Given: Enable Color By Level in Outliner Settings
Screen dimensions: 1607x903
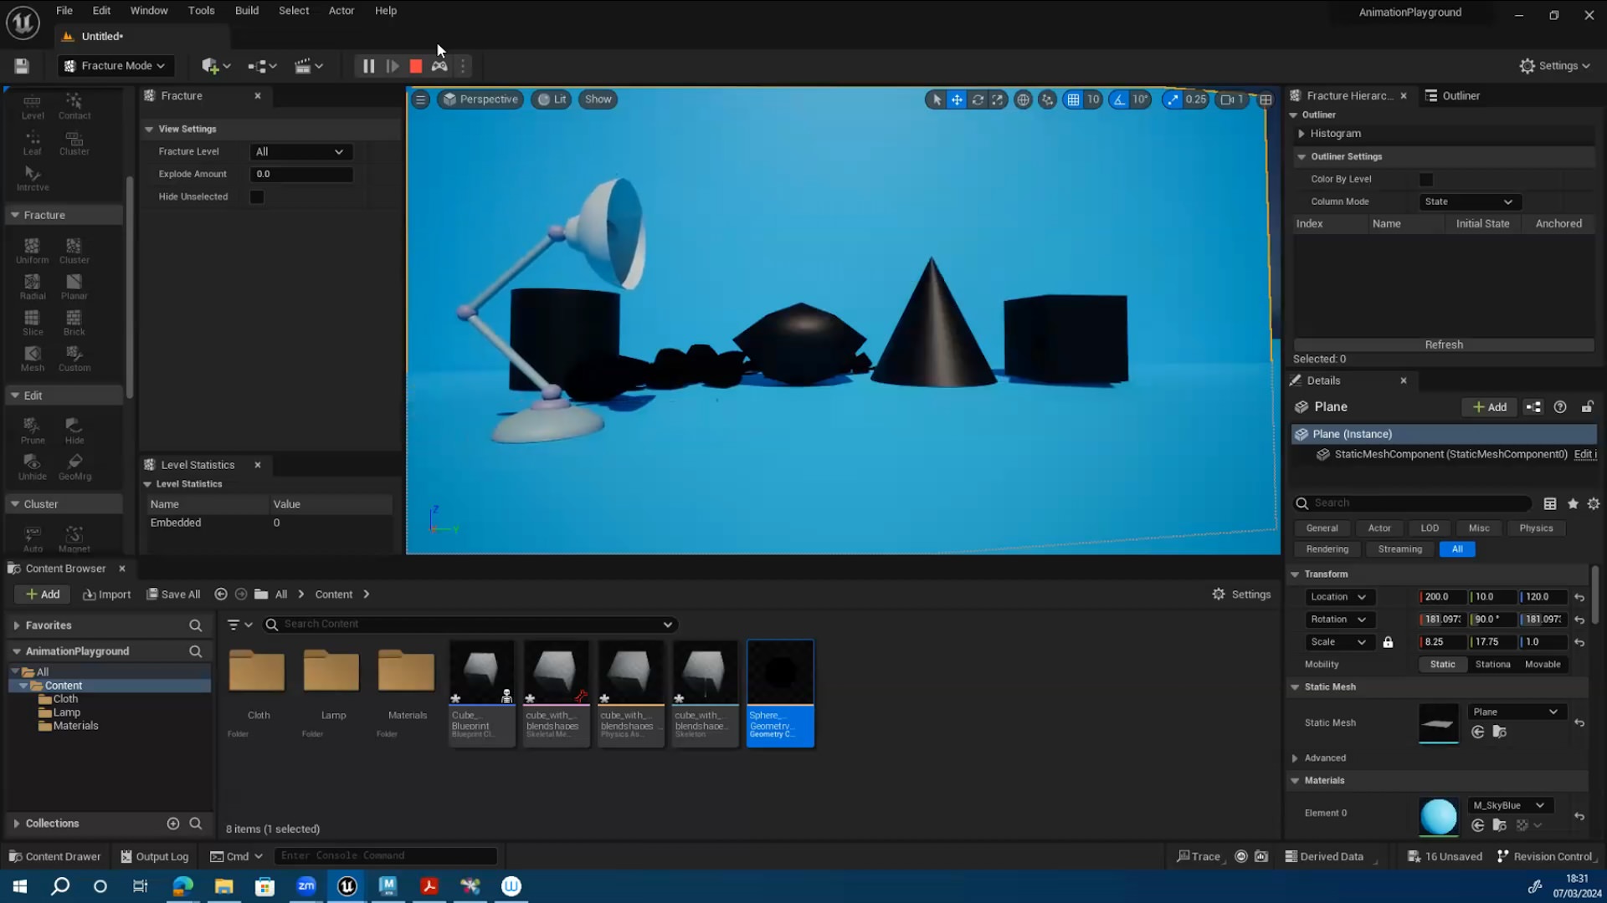Looking at the screenshot, I should tap(1425, 180).
